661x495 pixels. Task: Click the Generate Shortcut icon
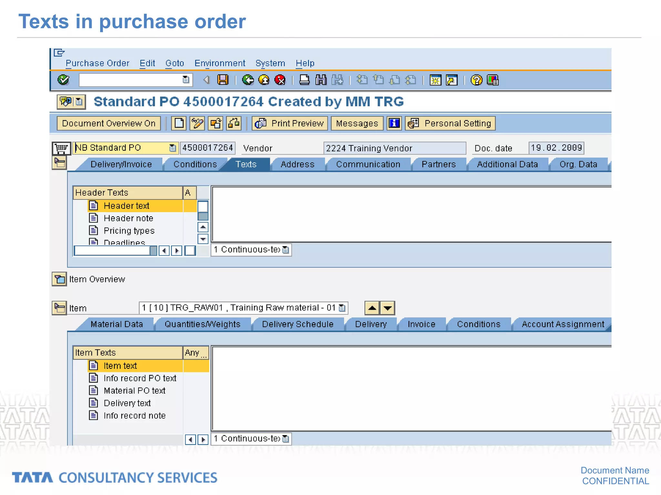click(x=452, y=80)
